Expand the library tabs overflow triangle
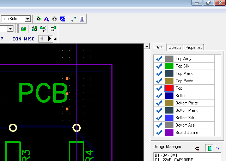 point(55,39)
